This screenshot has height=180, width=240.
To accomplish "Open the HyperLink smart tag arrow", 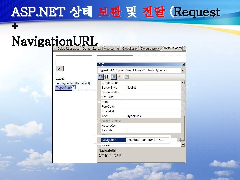I will pos(74,87).
